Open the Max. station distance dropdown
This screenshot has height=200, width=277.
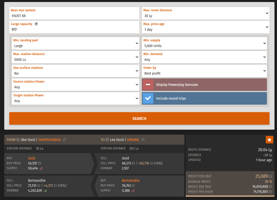pyautogui.click(x=76, y=57)
